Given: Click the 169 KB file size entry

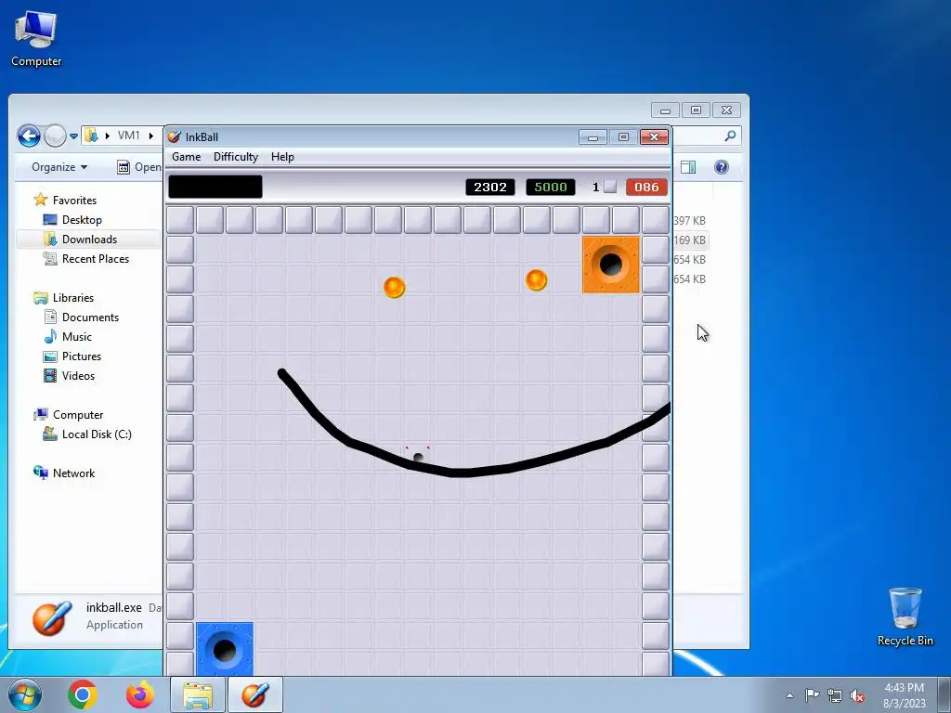Looking at the screenshot, I should coord(690,240).
